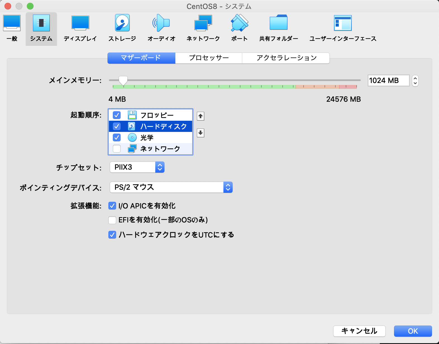
Task: Move selected boot device up
Action: (x=201, y=116)
